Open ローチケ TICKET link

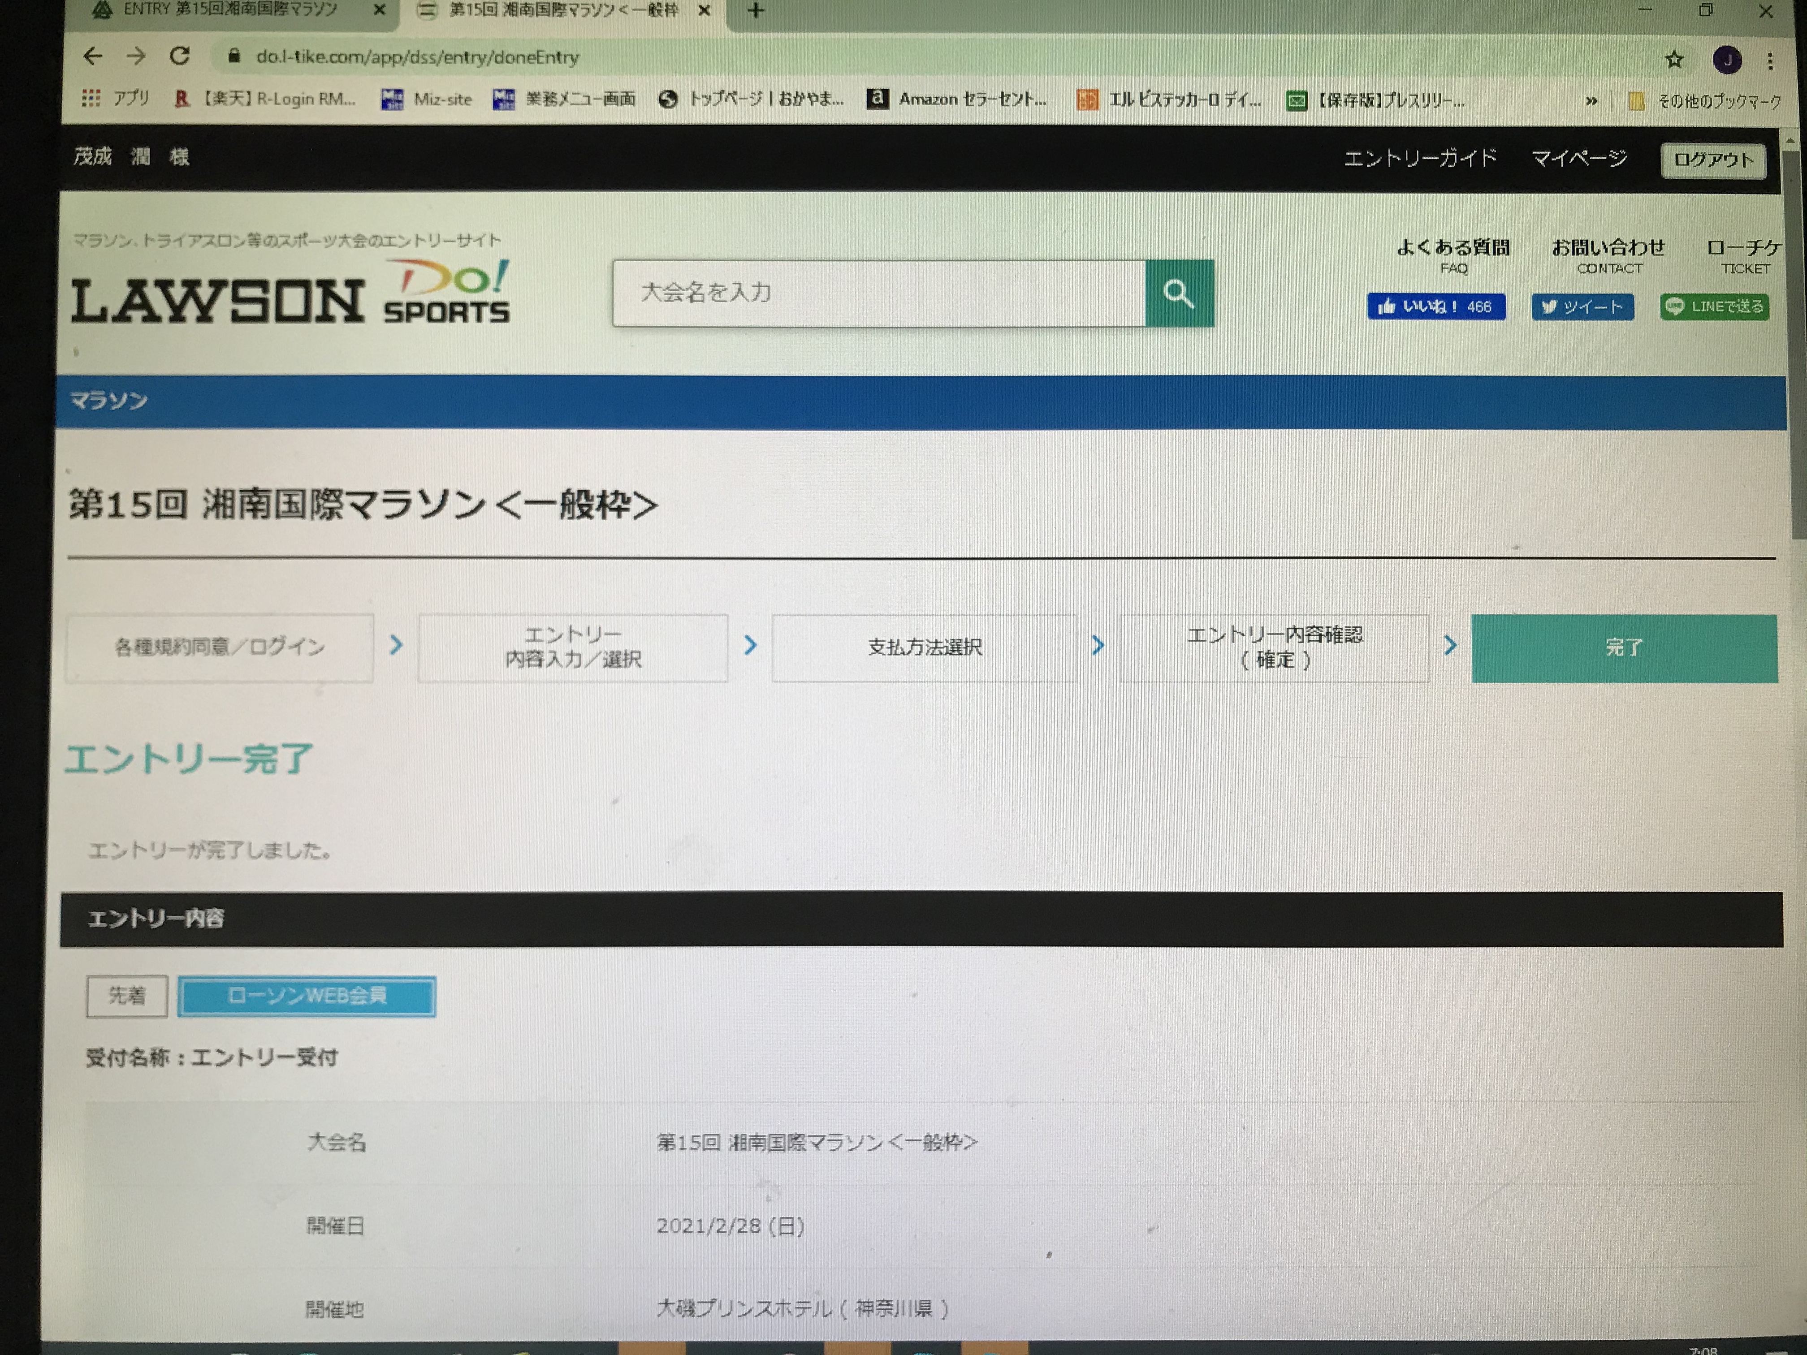tap(1744, 256)
